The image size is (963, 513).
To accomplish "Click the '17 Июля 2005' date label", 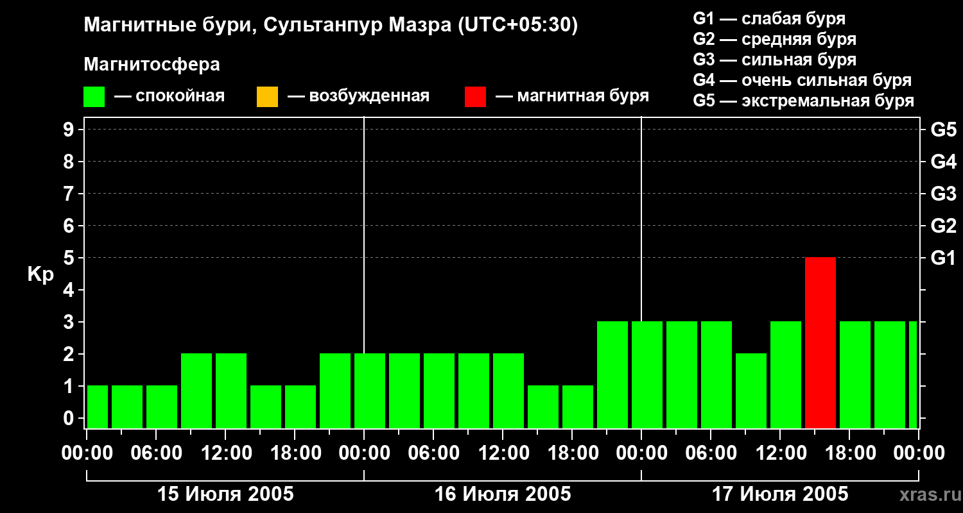I will [780, 494].
